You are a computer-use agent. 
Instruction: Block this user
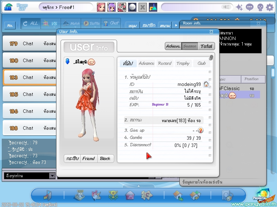click(105, 158)
